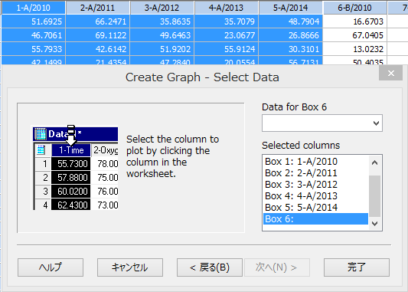
Task: Click worksheet cell 30.3101
Action: (x=290, y=49)
